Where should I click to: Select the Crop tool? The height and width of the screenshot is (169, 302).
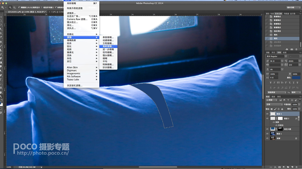(1, 33)
